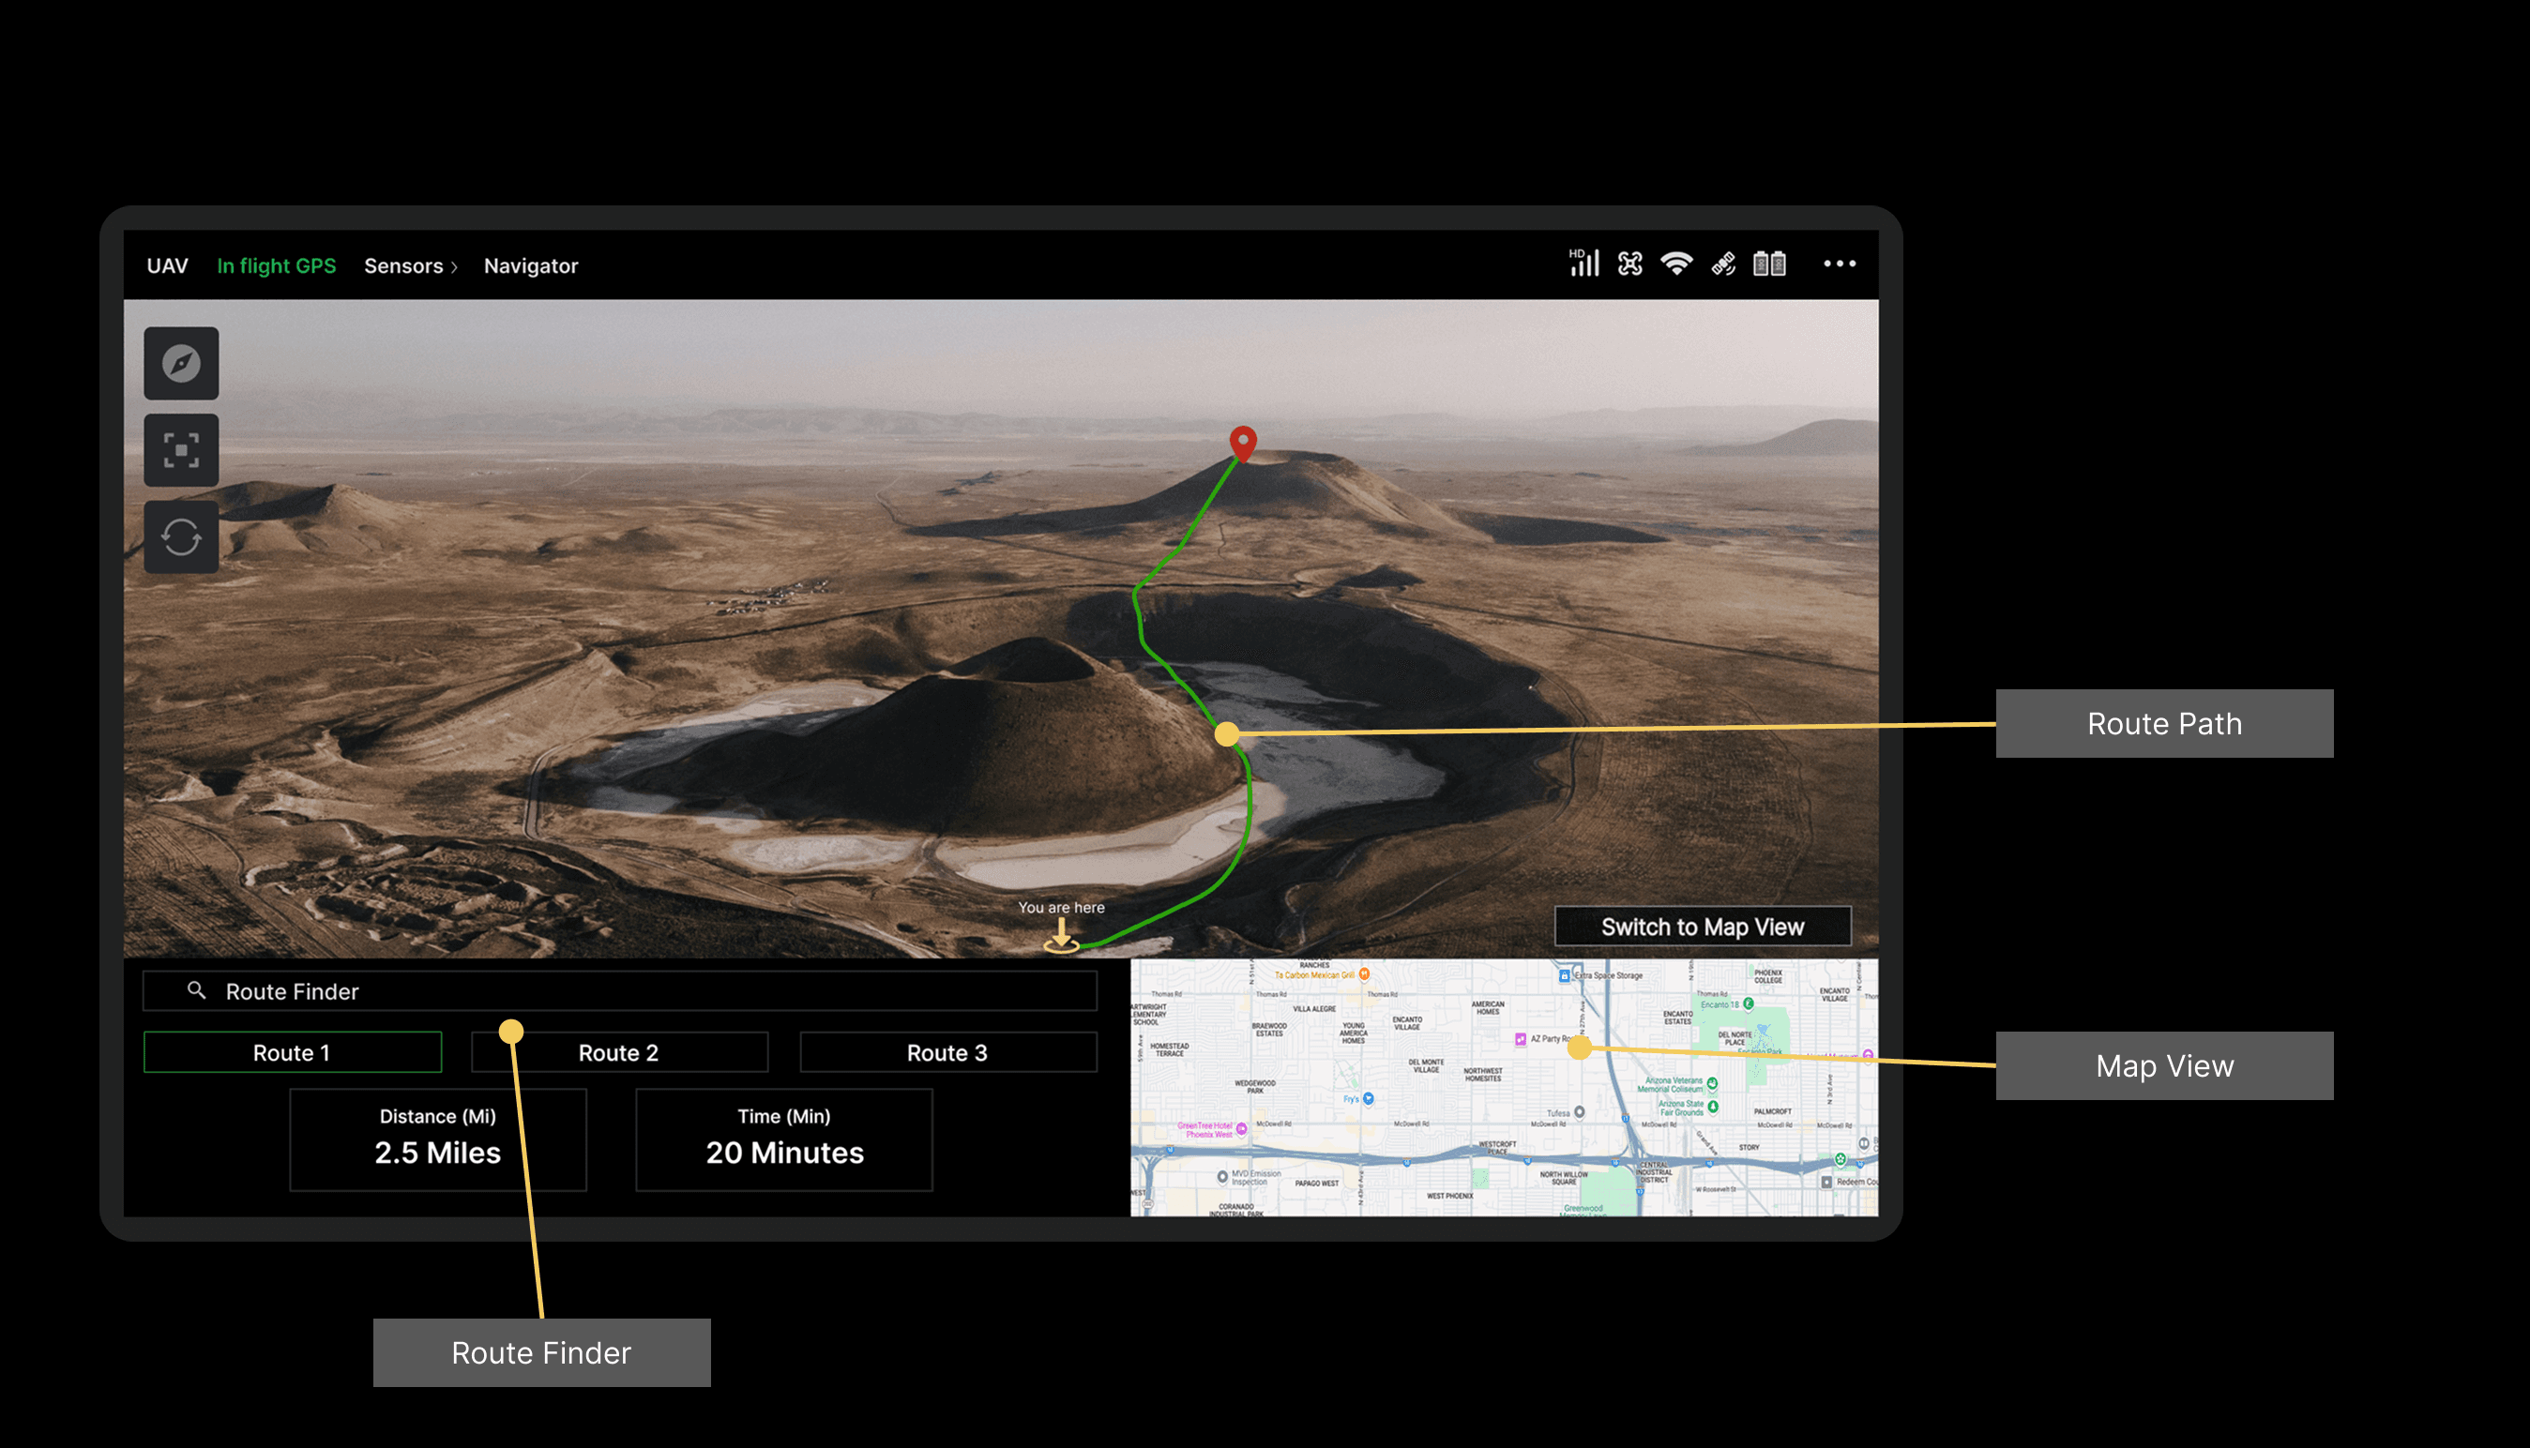Open the Sensors menu
The width and height of the screenshot is (2530, 1448).
click(x=403, y=265)
